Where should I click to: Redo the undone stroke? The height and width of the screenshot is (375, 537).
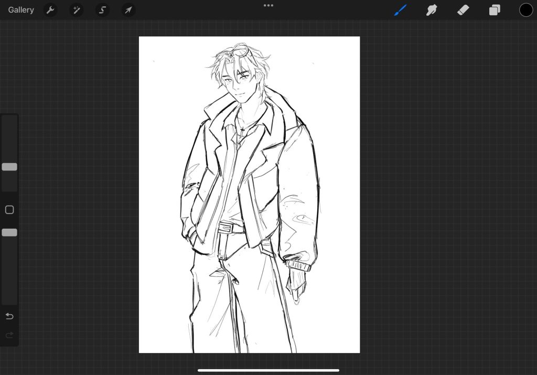9,335
